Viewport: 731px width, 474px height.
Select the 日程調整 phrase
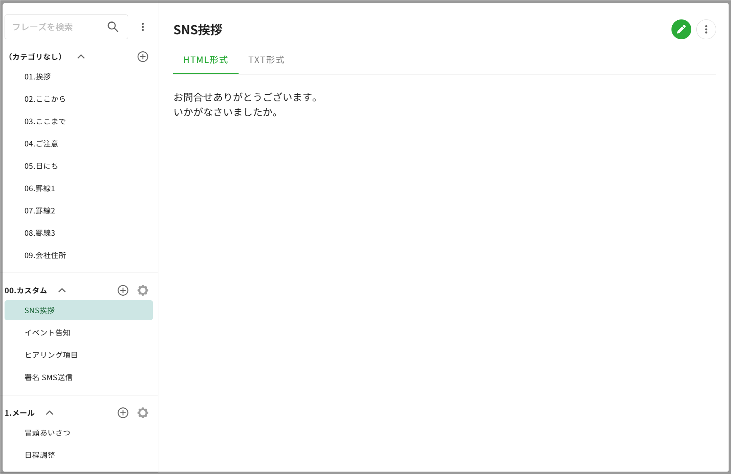click(40, 455)
